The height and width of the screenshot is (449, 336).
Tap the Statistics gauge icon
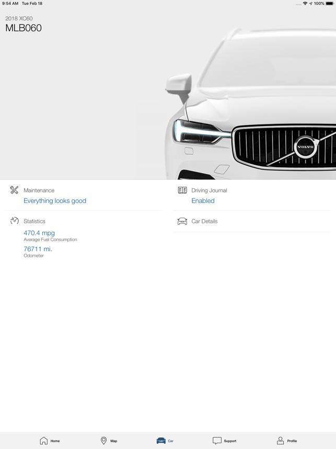tap(14, 221)
